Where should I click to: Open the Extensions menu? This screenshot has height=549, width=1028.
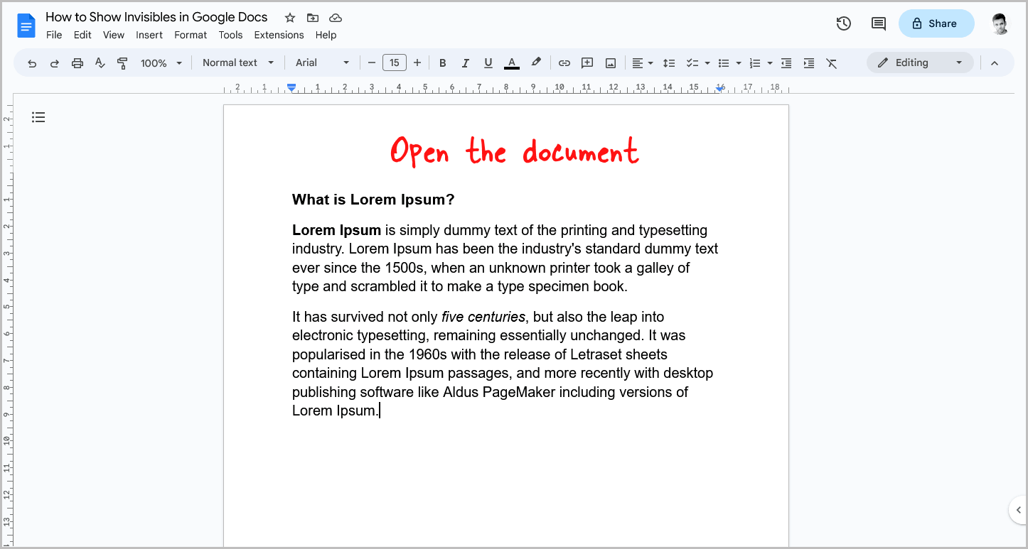[x=279, y=34]
